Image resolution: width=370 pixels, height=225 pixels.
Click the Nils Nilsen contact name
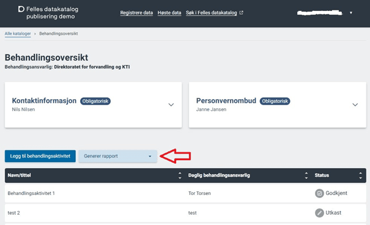(23, 109)
